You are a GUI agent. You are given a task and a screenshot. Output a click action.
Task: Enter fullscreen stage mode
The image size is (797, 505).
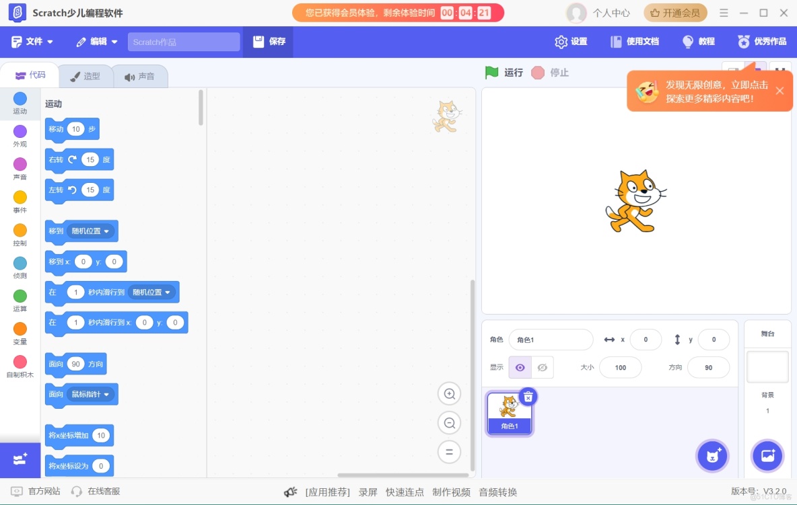click(x=779, y=71)
